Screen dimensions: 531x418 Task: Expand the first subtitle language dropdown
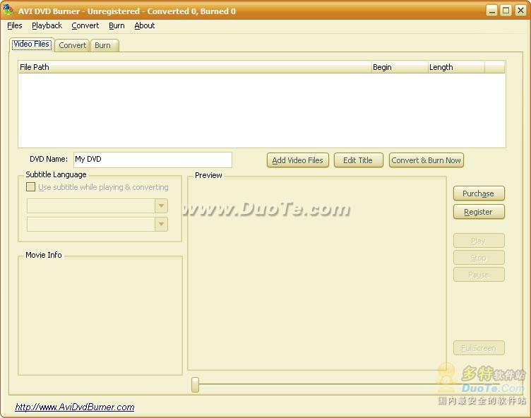(161, 205)
